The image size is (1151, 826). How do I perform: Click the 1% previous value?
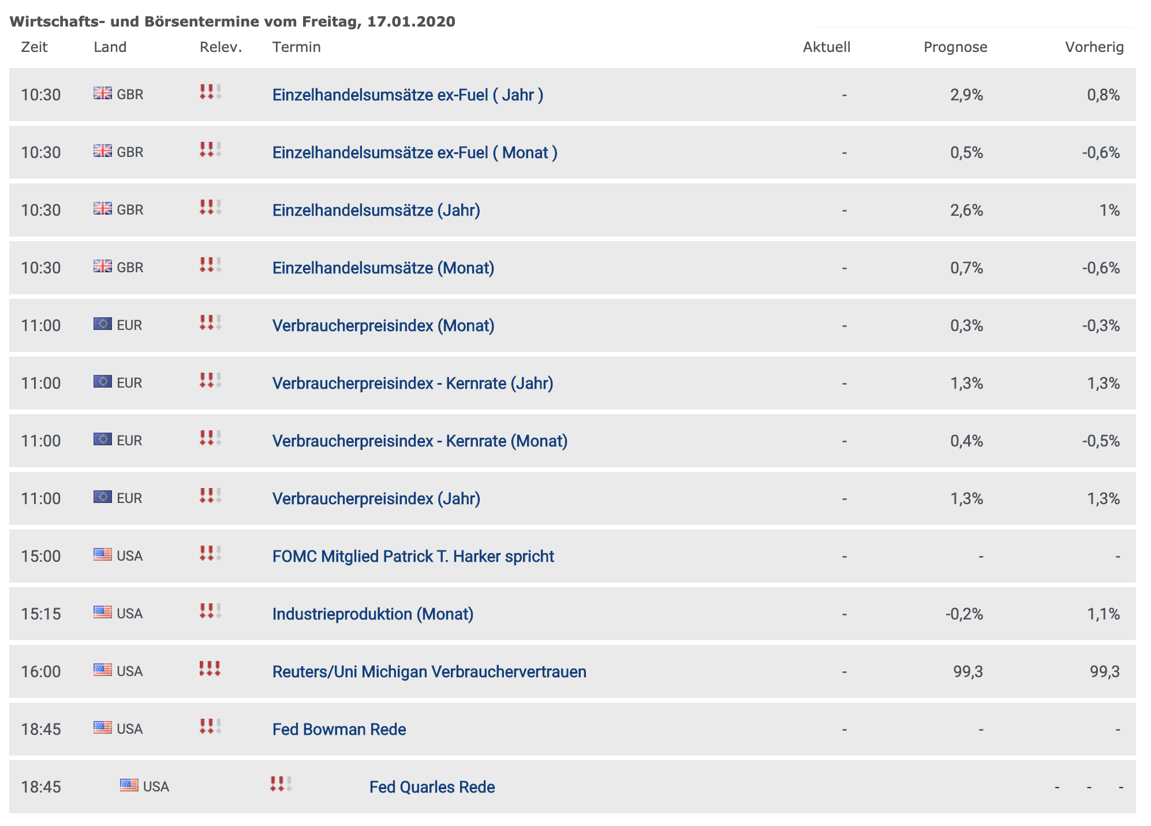pos(1109,210)
